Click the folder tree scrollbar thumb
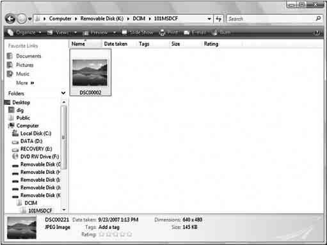This screenshot has width=327, height=245. [64, 138]
